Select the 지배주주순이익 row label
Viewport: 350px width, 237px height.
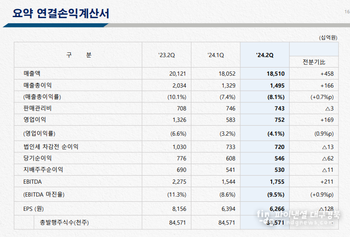(x=43, y=169)
